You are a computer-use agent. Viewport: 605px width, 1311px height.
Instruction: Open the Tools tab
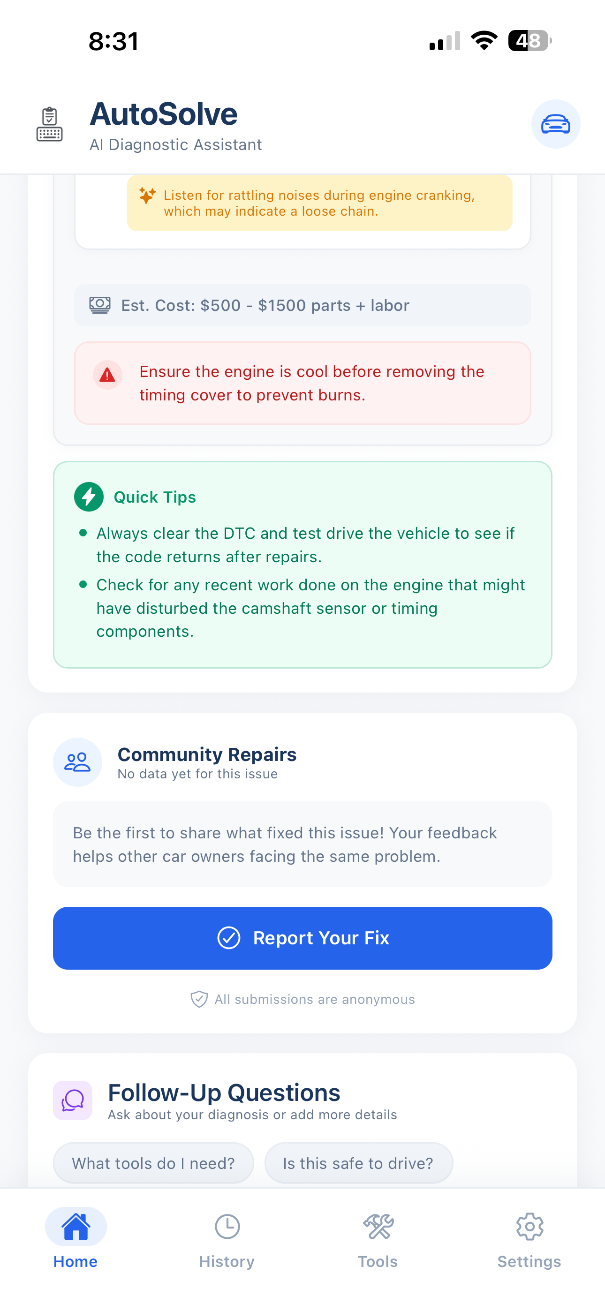[x=378, y=1239]
